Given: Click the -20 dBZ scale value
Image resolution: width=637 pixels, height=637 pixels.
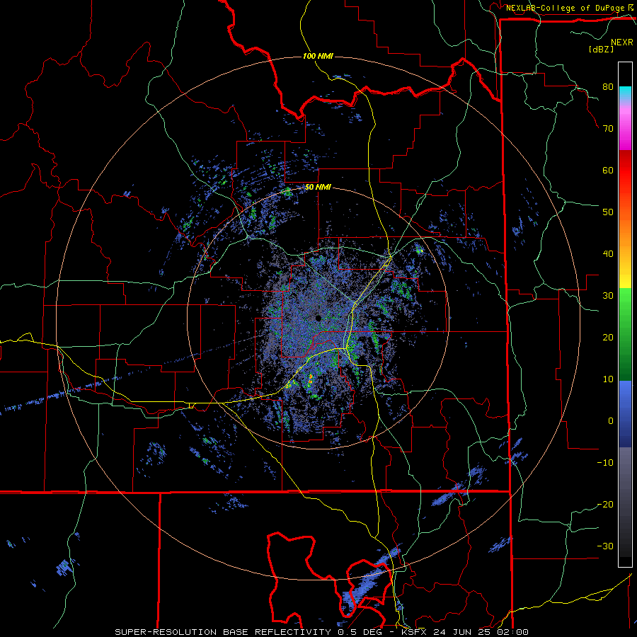Looking at the screenshot, I should pos(605,505).
